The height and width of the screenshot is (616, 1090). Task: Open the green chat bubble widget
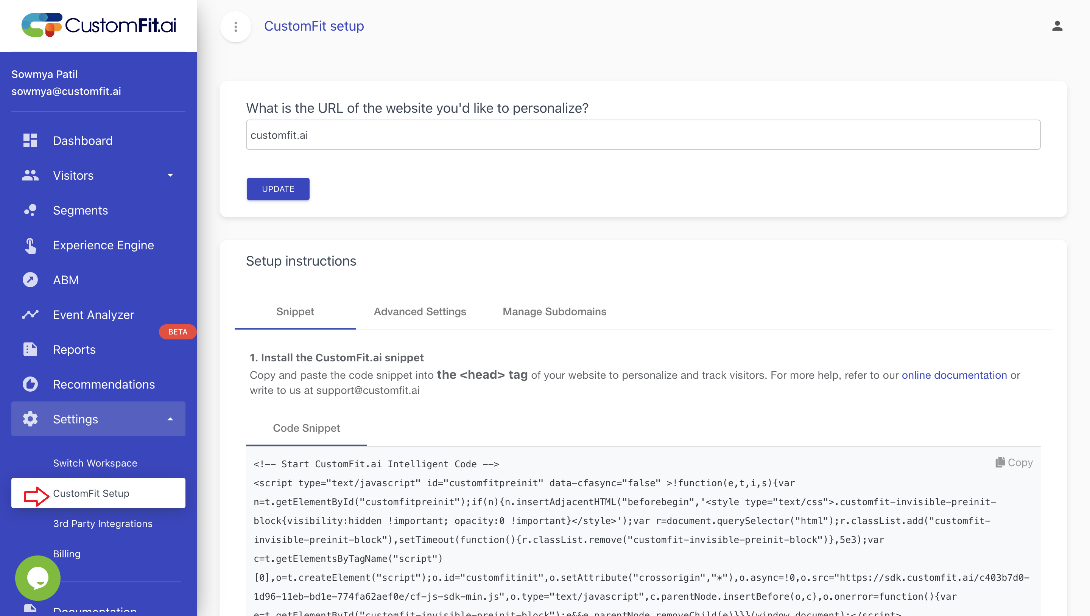(38, 578)
